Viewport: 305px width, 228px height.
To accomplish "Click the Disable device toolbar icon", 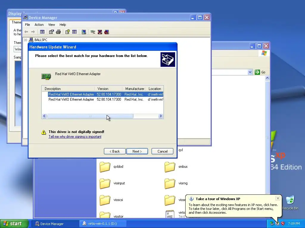I will click(x=107, y=32).
